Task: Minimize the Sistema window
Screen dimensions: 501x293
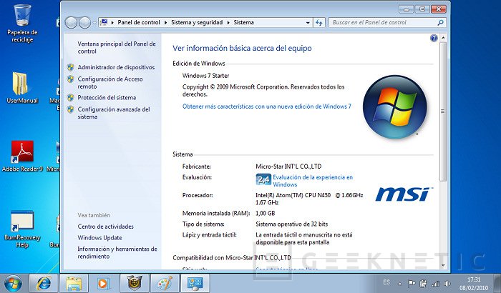Action: 407,9
